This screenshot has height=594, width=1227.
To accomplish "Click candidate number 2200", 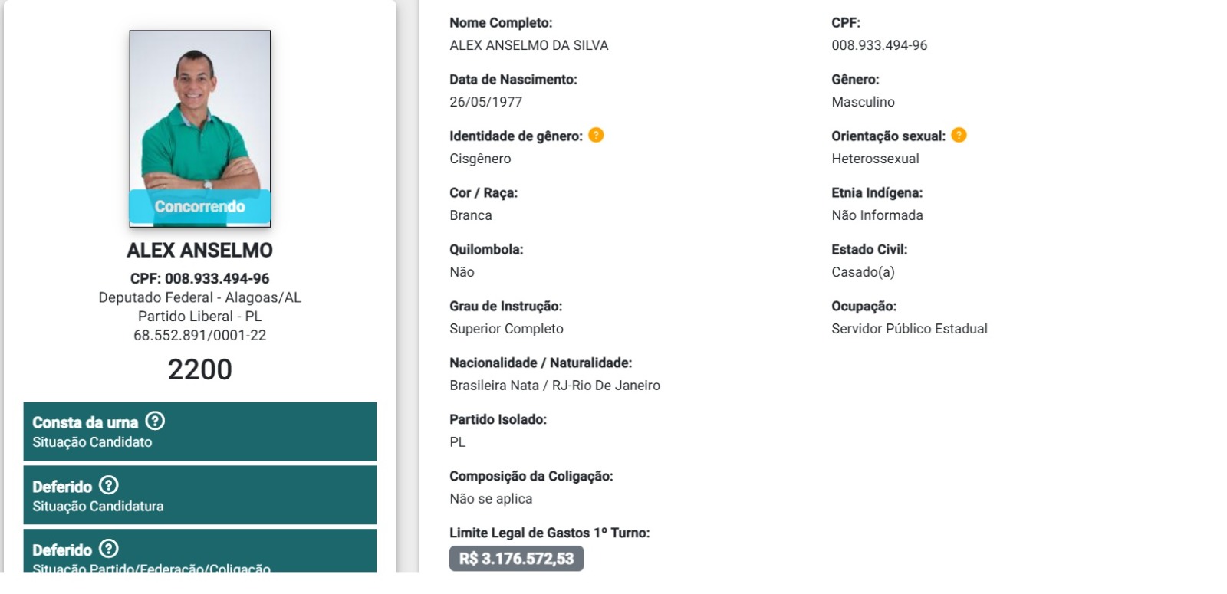I will click(199, 369).
